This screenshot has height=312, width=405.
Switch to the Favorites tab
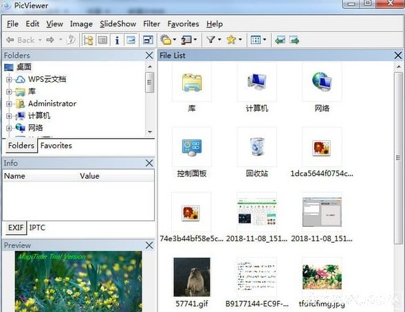[56, 146]
